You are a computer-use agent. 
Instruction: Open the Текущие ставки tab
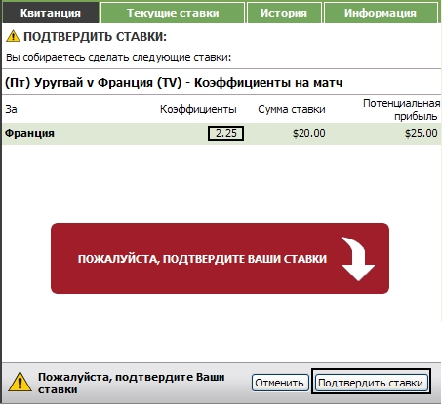(x=173, y=13)
